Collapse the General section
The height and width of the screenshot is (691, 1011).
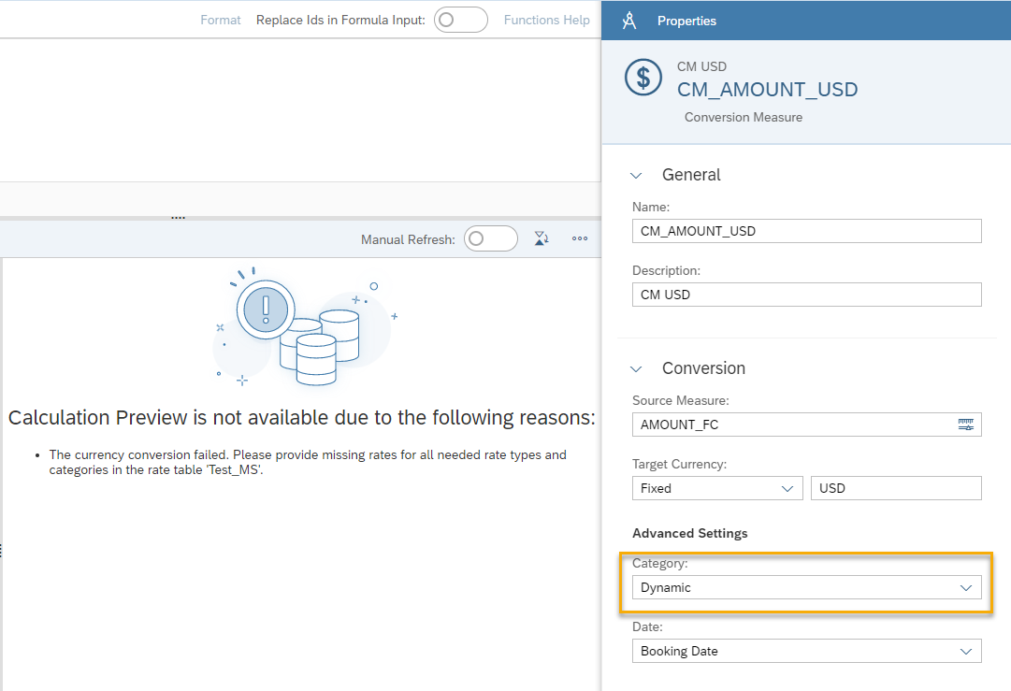click(636, 176)
